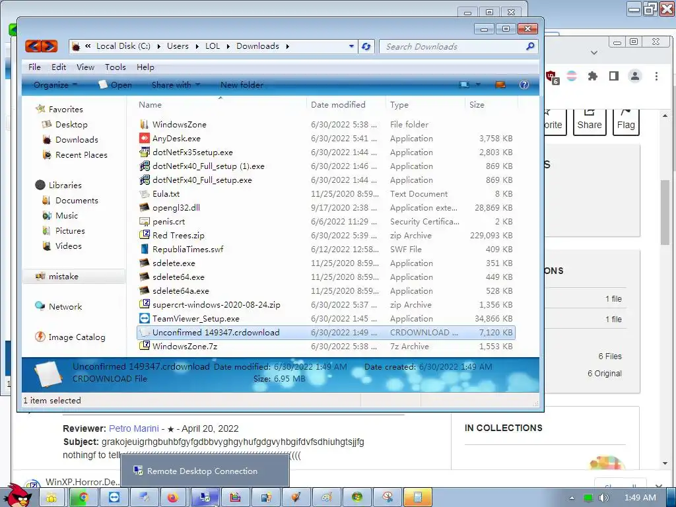
Task: Expand the Share with dropdown
Action: (x=176, y=85)
